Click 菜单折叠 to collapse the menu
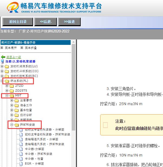The image size is (163, 167). pos(31,48)
